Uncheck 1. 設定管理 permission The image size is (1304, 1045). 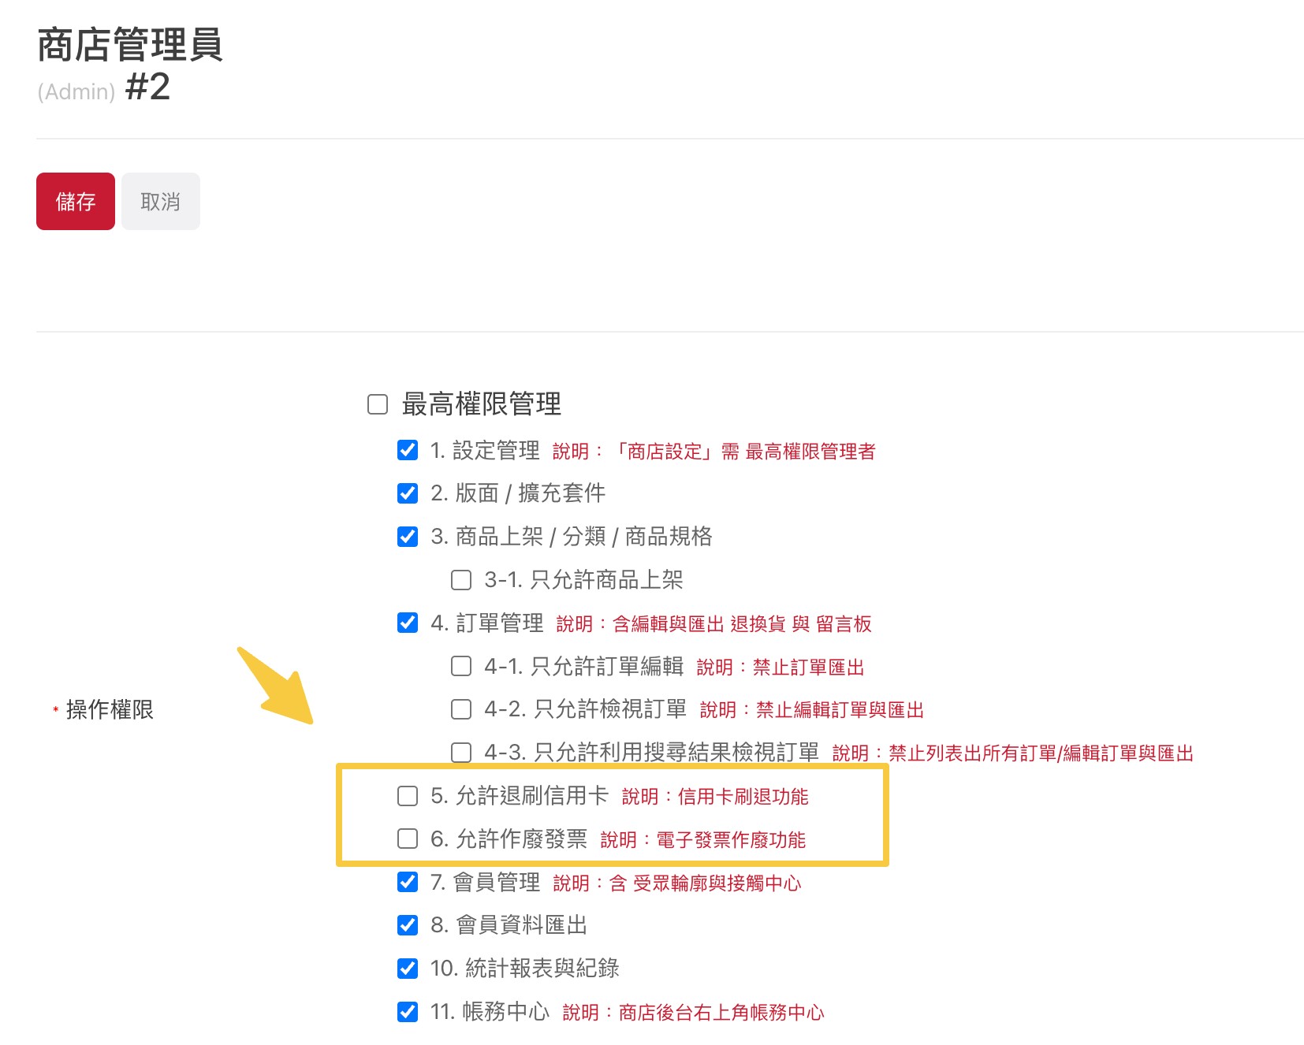coord(408,450)
